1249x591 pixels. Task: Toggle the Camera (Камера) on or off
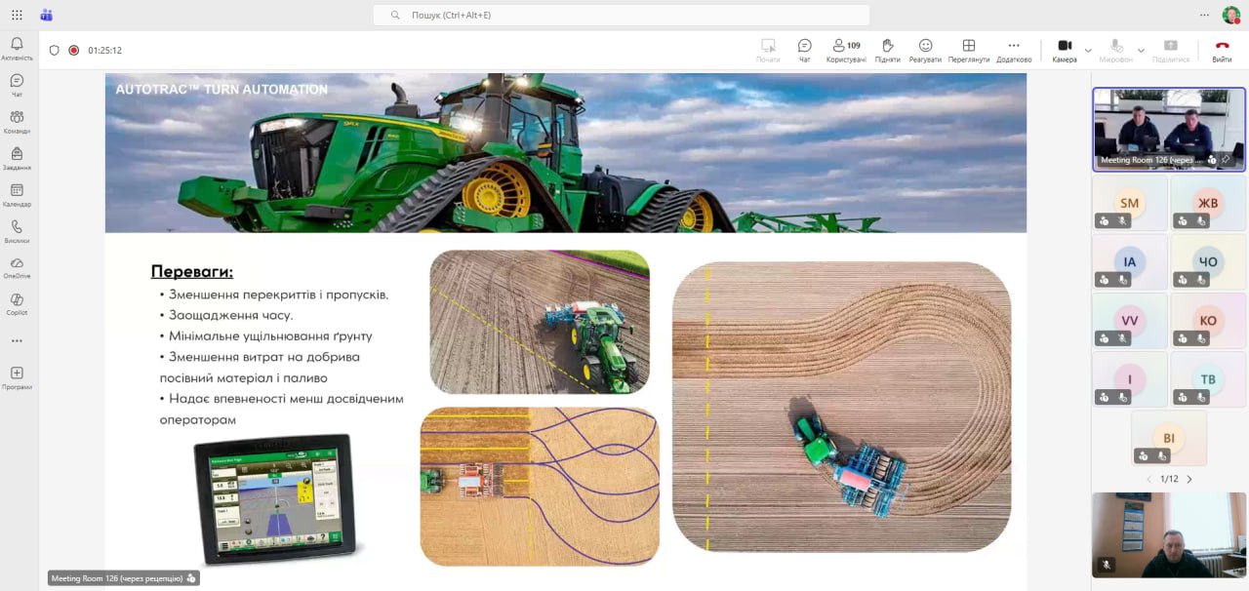point(1065,50)
